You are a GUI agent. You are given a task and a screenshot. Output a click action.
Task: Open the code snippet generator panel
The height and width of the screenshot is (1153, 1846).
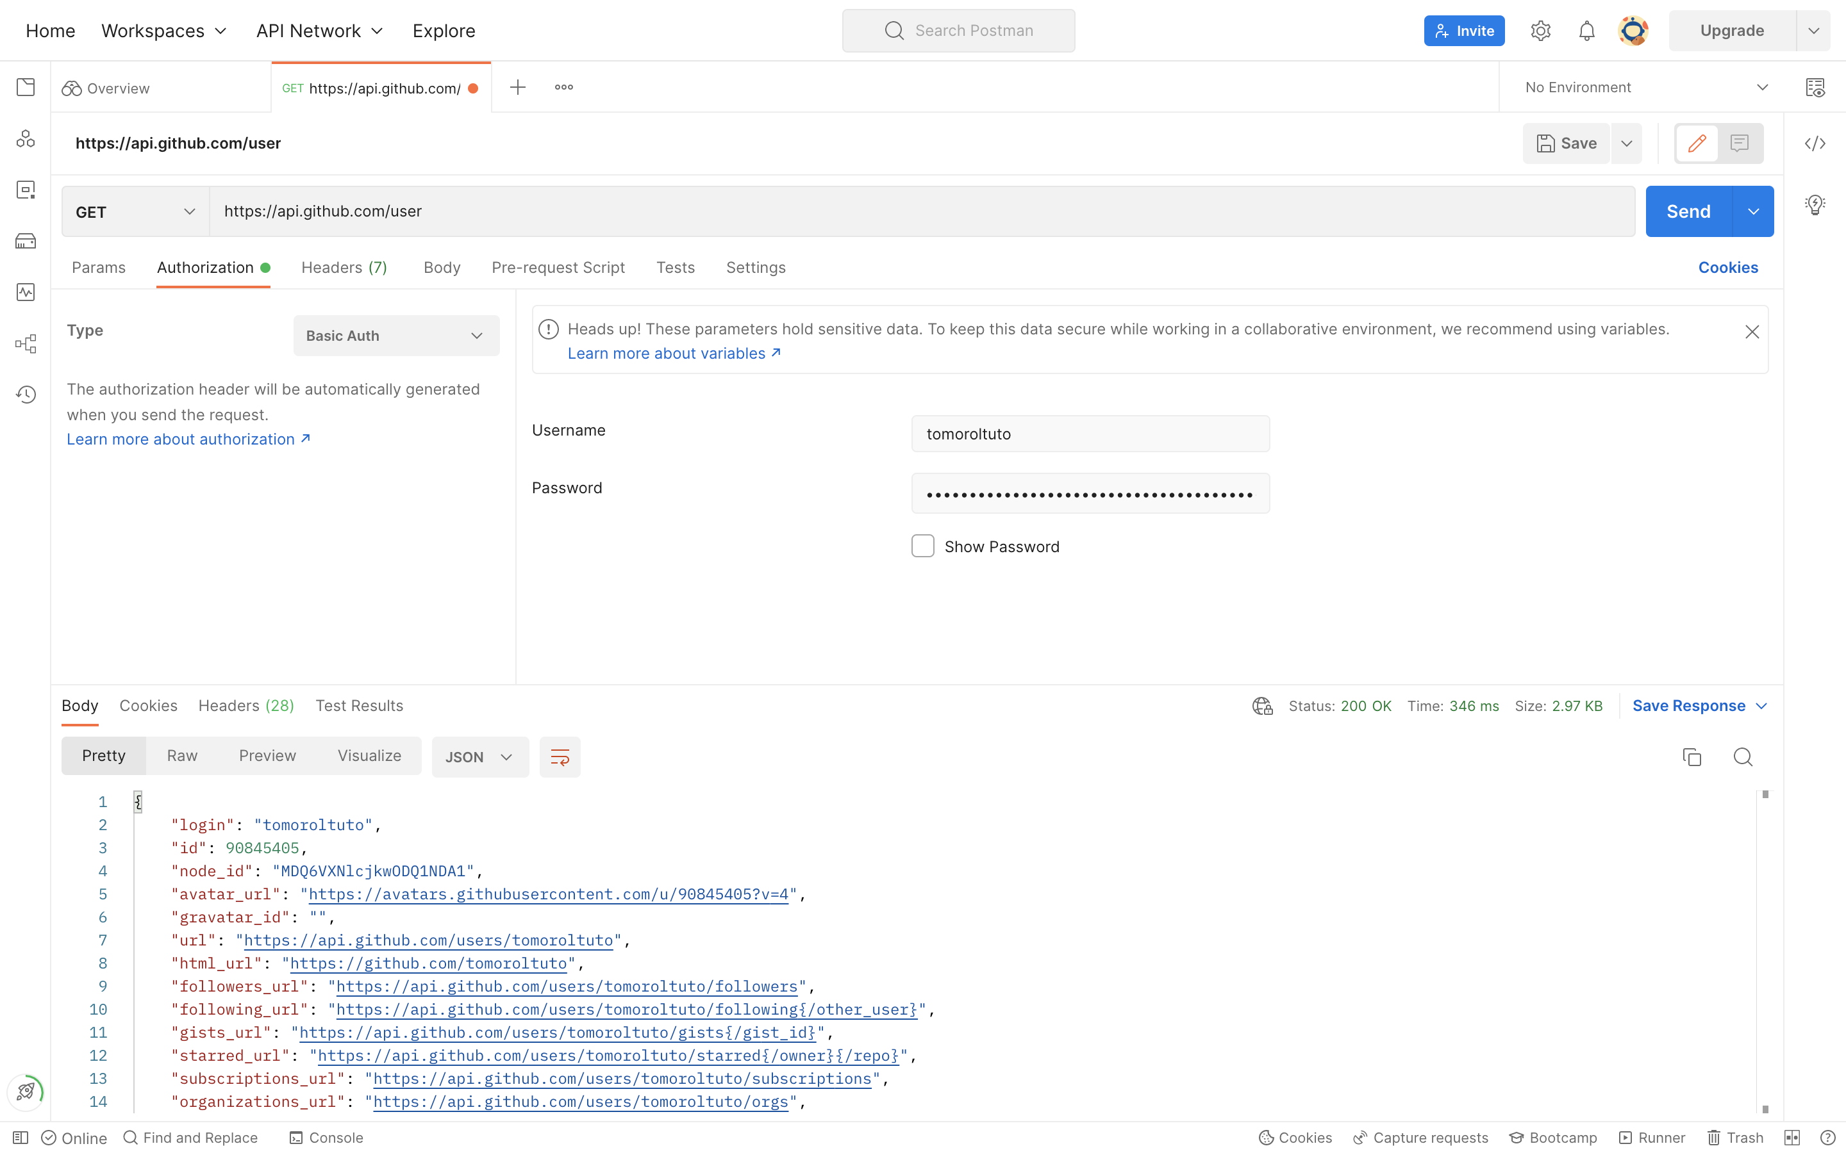click(1815, 143)
